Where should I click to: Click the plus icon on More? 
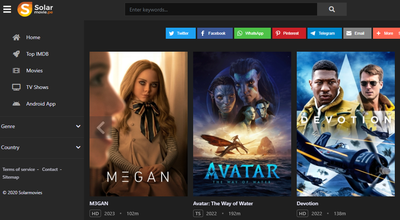(379, 33)
